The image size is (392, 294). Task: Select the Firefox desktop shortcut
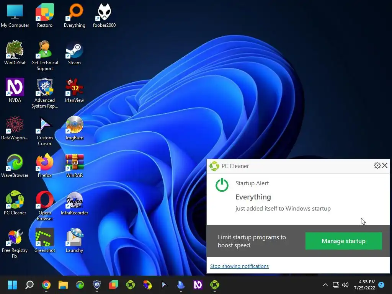(44, 165)
